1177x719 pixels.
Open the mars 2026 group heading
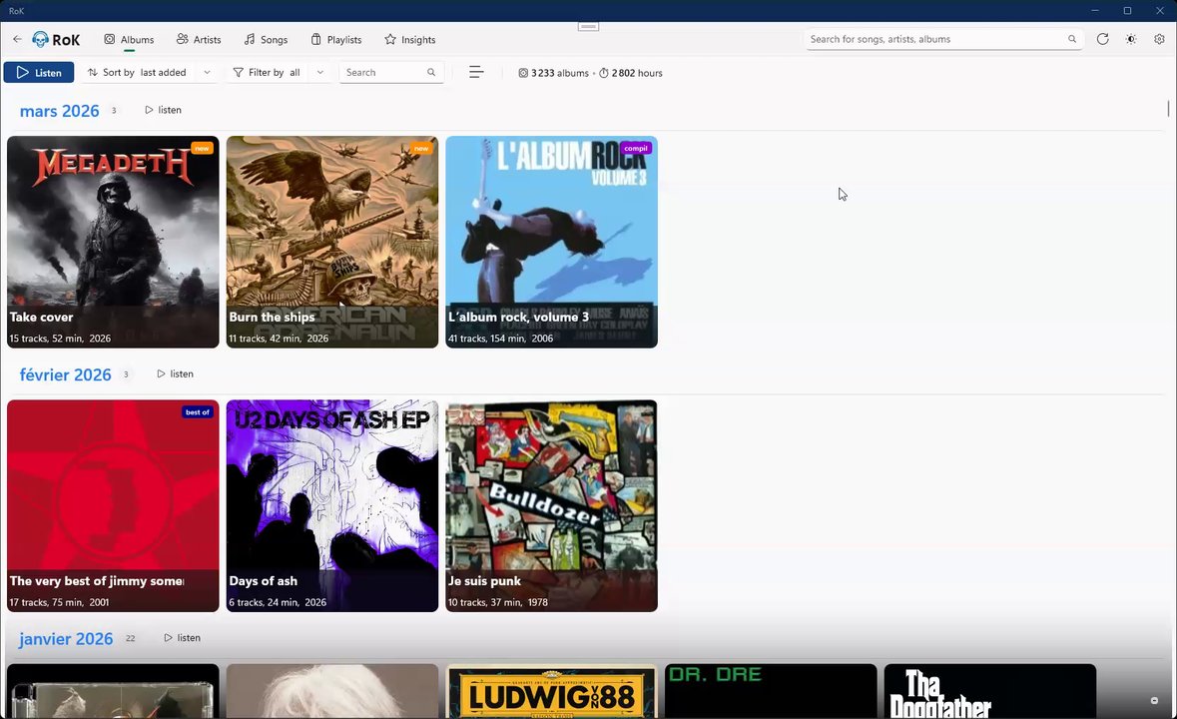[59, 111]
